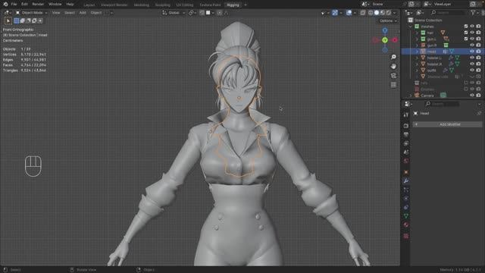Switch to wireframe viewport shading
This screenshot has height=273, width=485.
[x=371, y=13]
